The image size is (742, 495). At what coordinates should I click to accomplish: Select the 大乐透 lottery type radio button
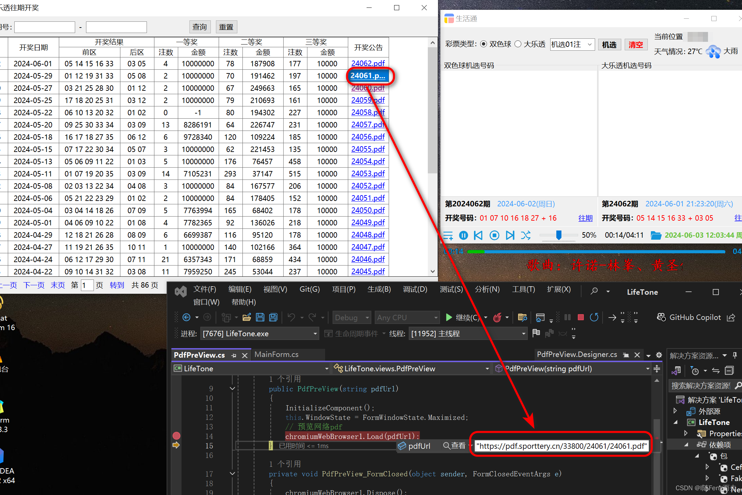[518, 44]
